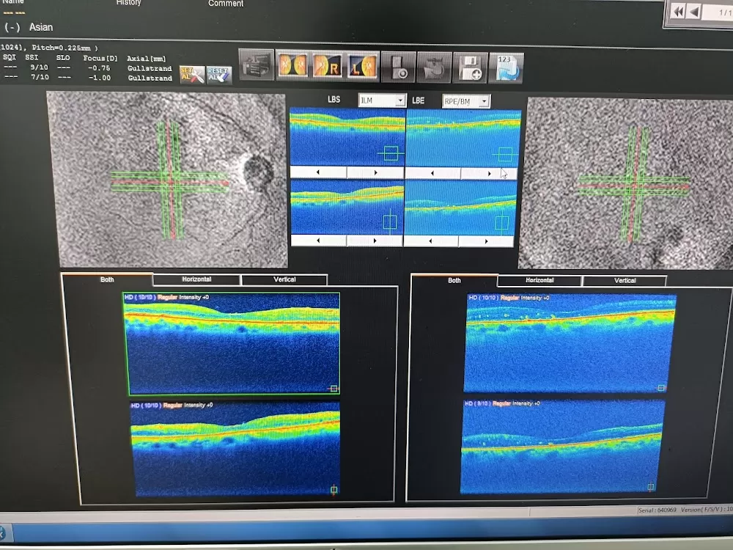This screenshot has width=733, height=550.
Task: Click the 1/1 page counter field
Action: (x=719, y=12)
